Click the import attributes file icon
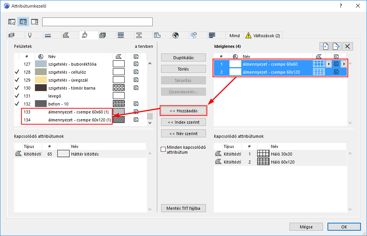The image size is (367, 236). [x=324, y=46]
